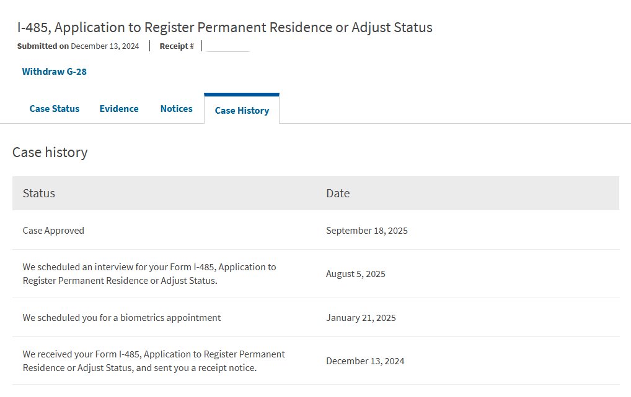The image size is (631, 397).
Task: Click the September 18, 2025 date
Action: pyautogui.click(x=367, y=231)
